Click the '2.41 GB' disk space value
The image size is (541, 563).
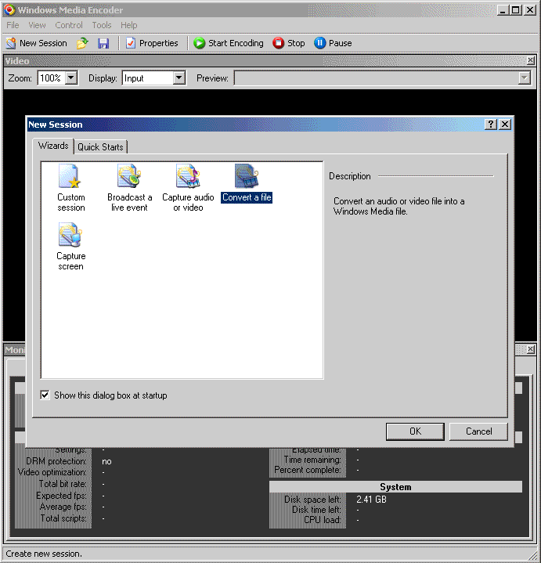pyautogui.click(x=372, y=500)
